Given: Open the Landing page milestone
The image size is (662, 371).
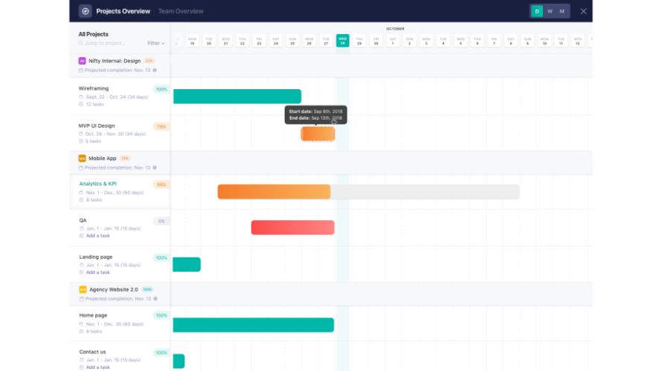Looking at the screenshot, I should (96, 257).
